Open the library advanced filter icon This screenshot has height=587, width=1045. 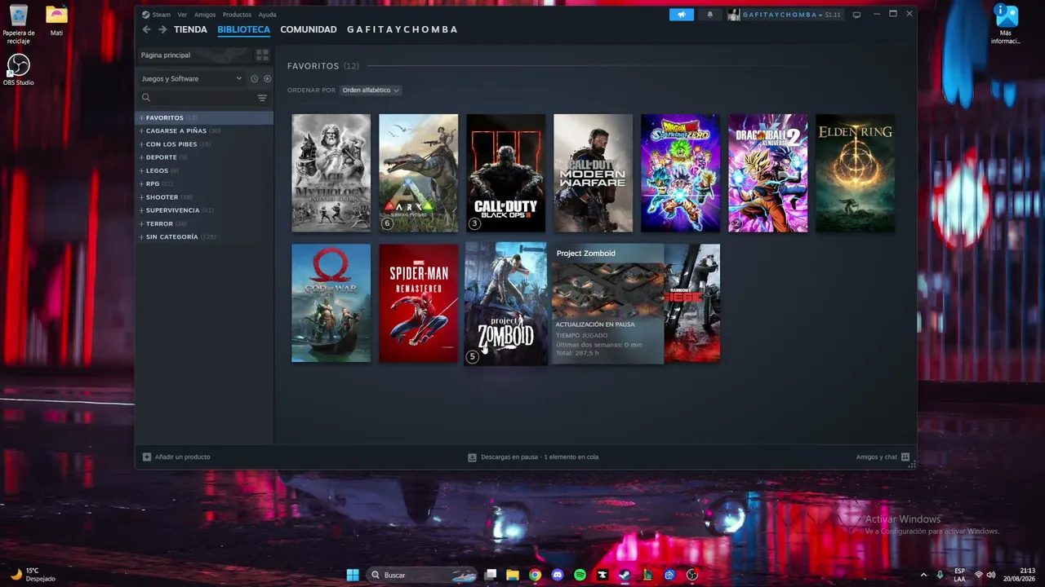point(262,98)
